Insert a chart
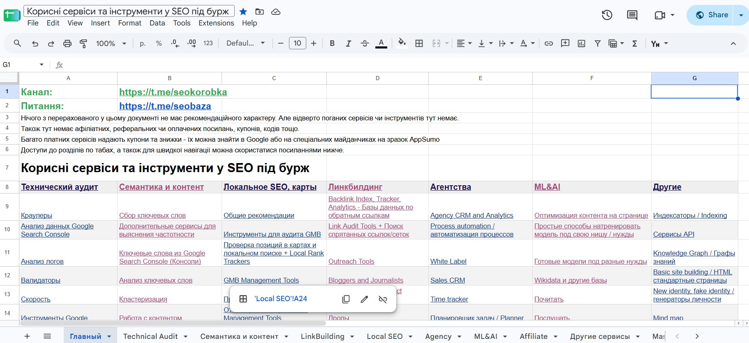The width and height of the screenshot is (749, 343). [581, 43]
